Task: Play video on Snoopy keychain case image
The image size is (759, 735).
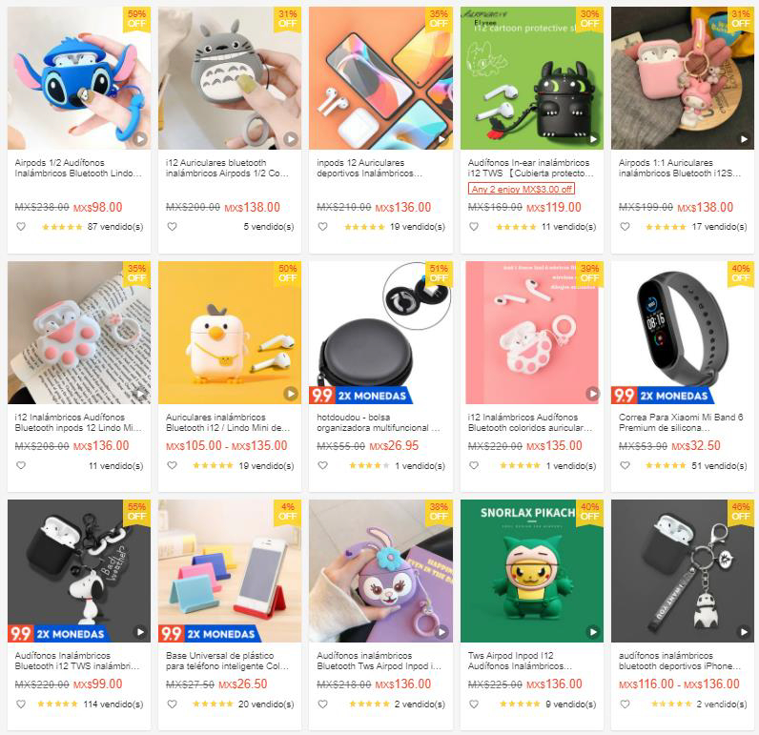Action: (x=140, y=631)
